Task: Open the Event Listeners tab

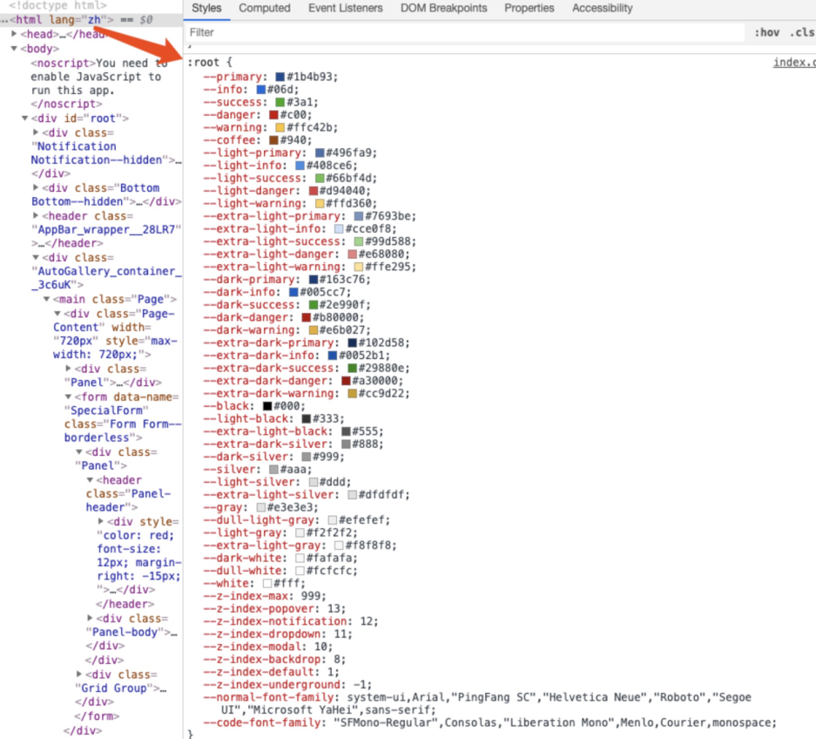Action: click(x=345, y=8)
